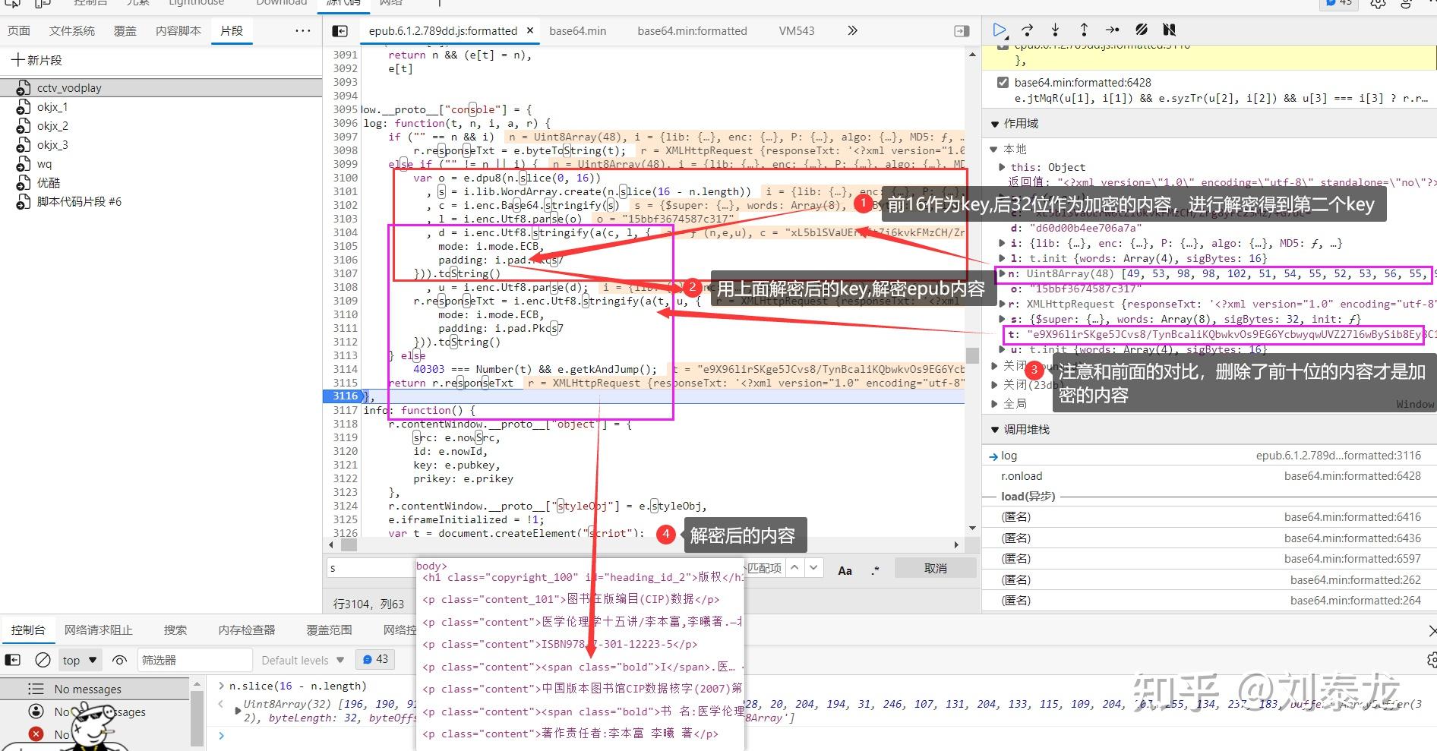Click the single Step arrow icon
This screenshot has width=1437, height=751.
click(x=1113, y=30)
